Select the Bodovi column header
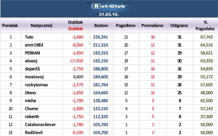 101,25
